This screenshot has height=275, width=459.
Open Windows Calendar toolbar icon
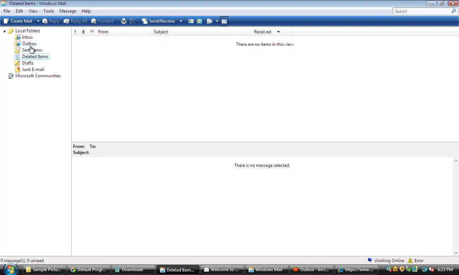[199, 21]
